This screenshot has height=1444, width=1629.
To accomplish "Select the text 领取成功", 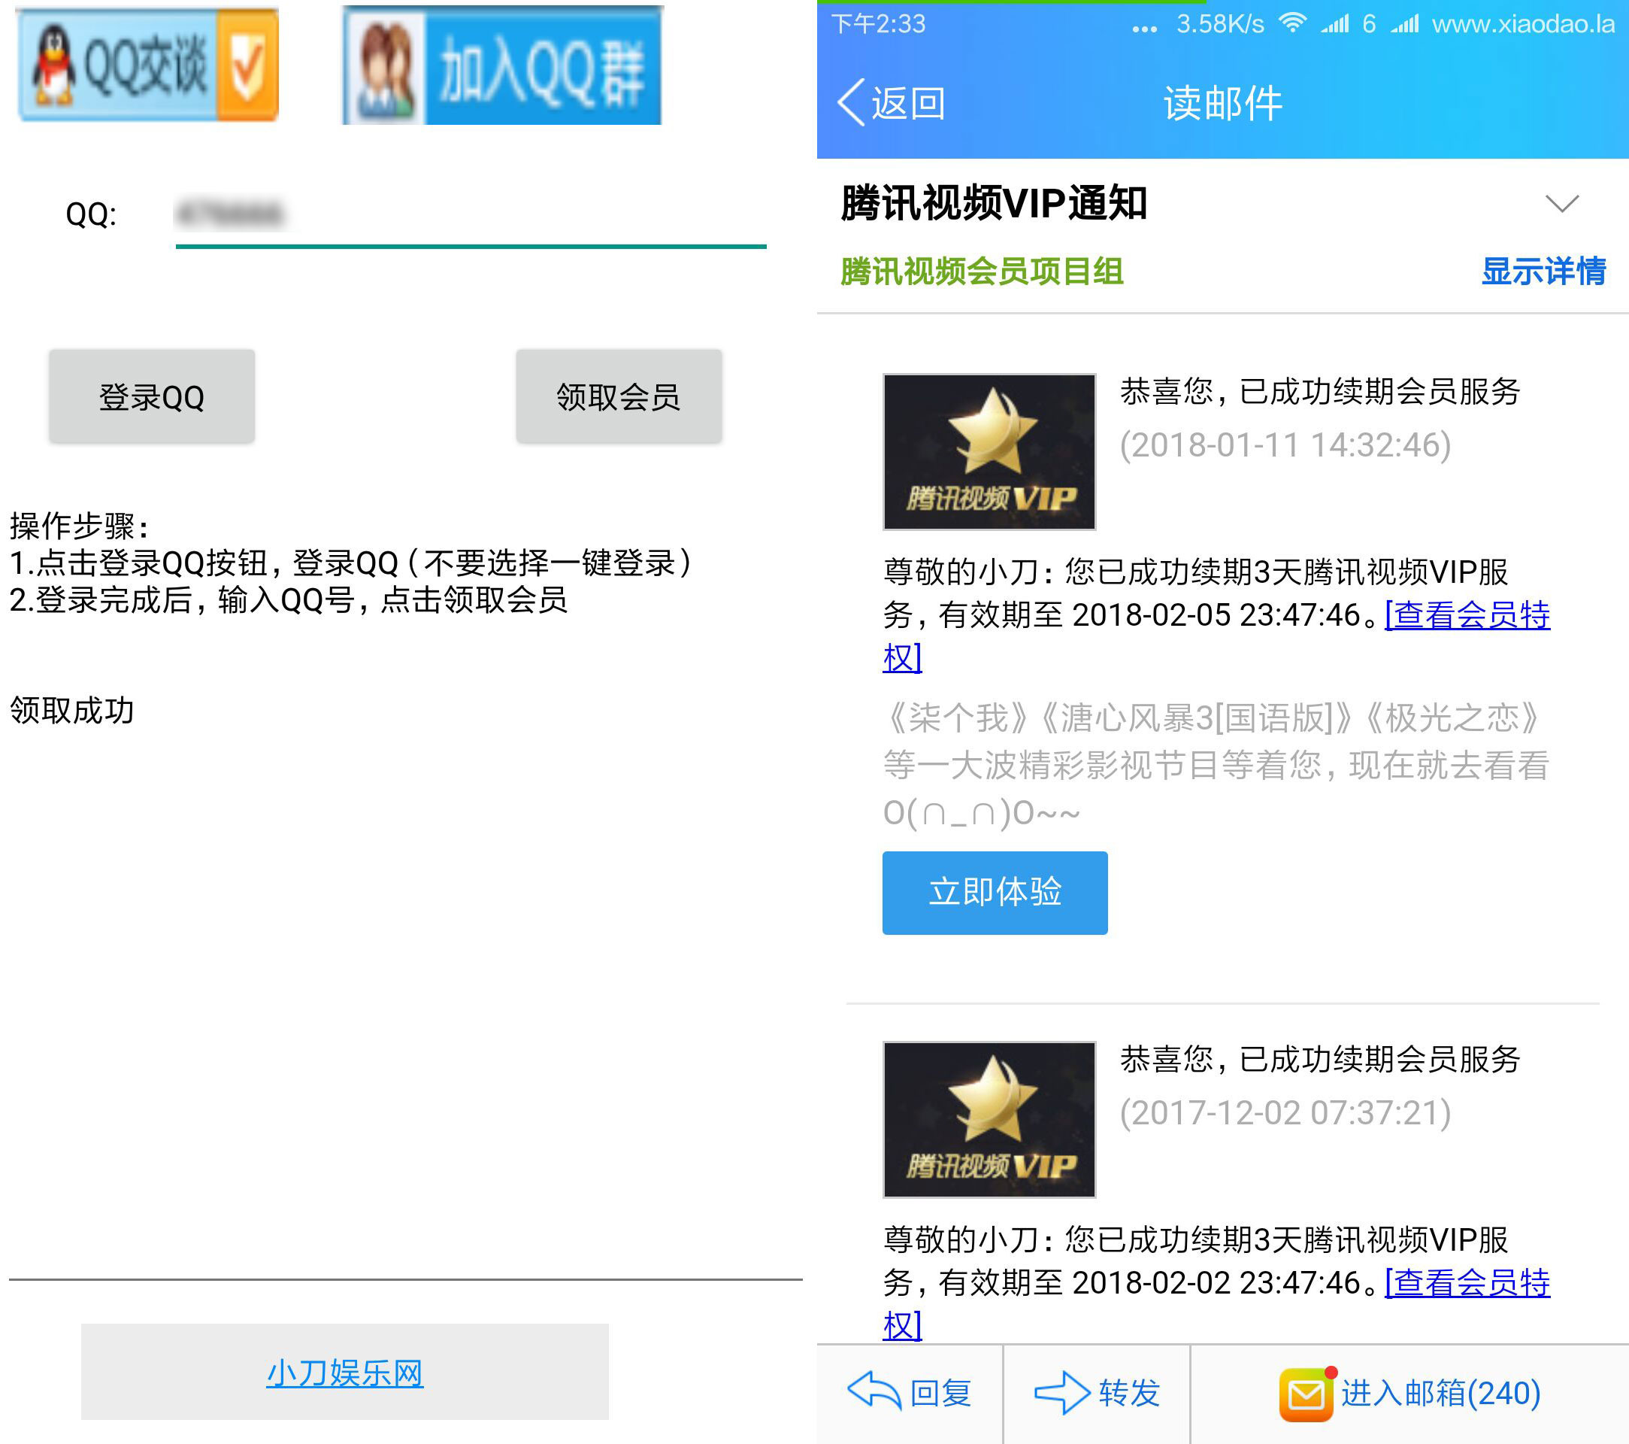I will point(71,711).
